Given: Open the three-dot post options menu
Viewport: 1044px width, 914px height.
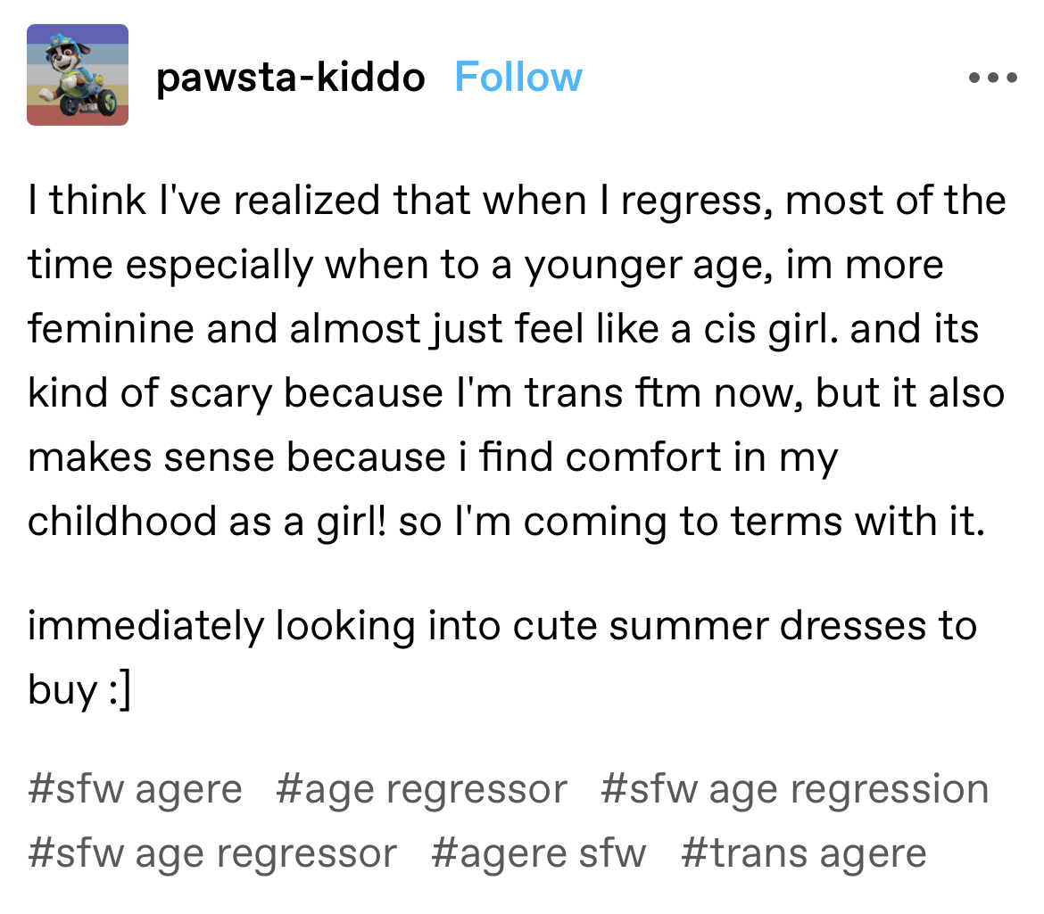Looking at the screenshot, I should 993,78.
